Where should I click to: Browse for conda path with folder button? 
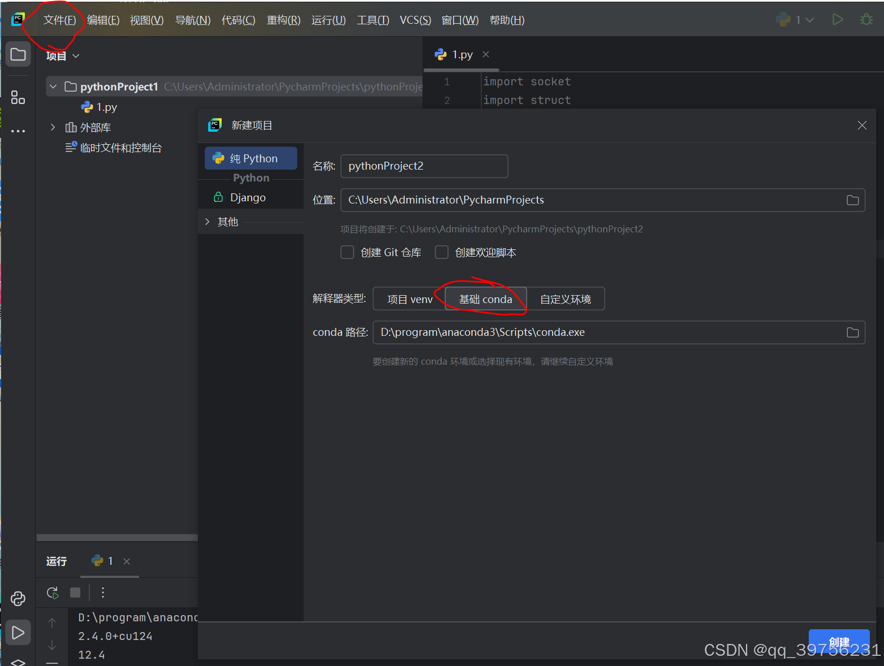[x=852, y=332]
